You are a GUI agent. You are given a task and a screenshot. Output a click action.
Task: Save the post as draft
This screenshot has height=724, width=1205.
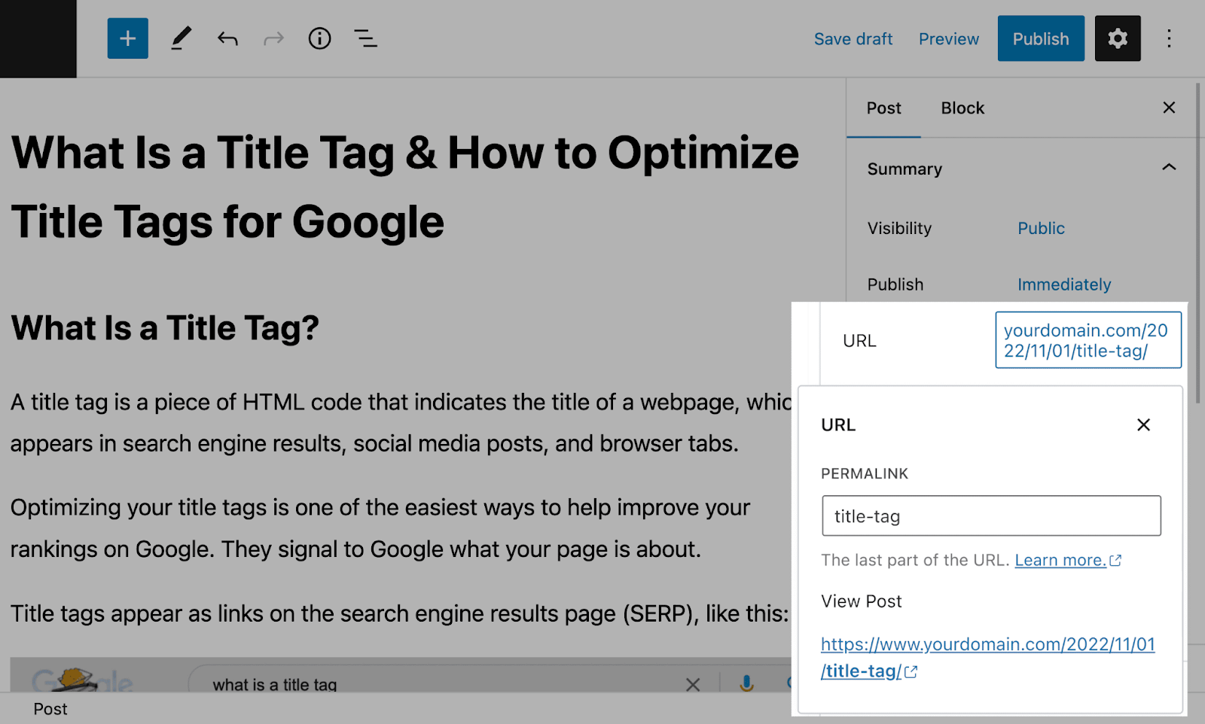tap(853, 38)
